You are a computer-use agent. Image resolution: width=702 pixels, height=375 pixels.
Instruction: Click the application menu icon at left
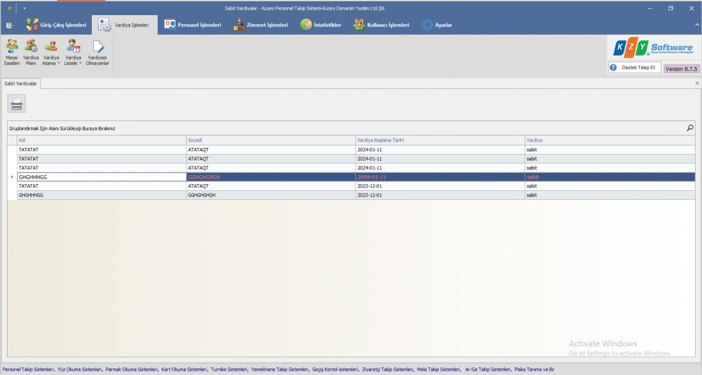tap(10, 25)
